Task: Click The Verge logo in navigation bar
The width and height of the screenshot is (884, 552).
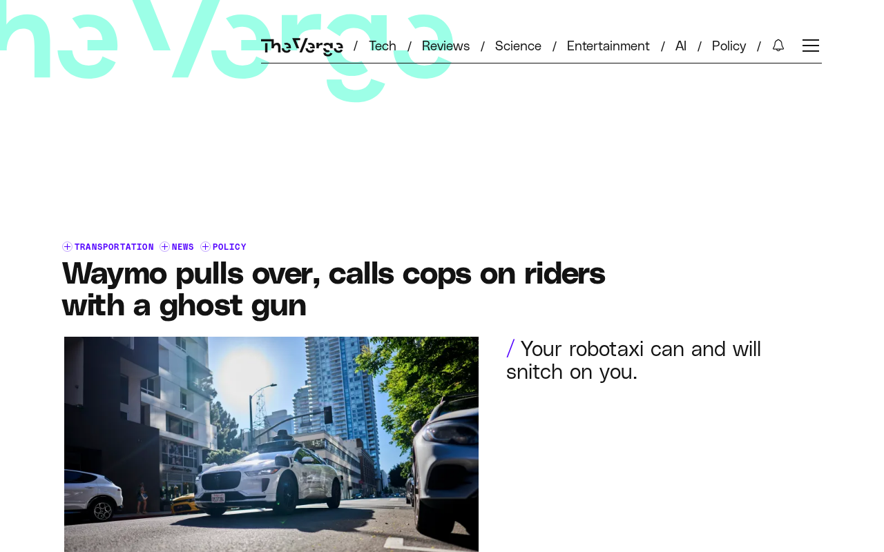Action: pyautogui.click(x=302, y=46)
